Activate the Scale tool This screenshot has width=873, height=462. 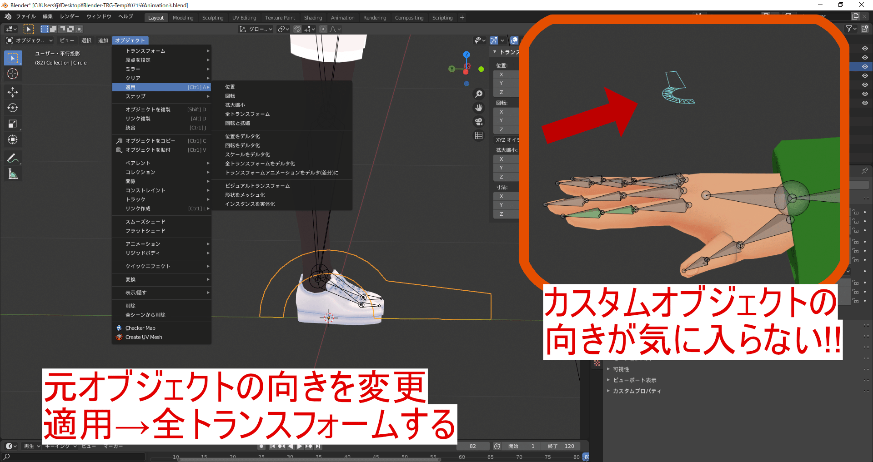tap(13, 124)
